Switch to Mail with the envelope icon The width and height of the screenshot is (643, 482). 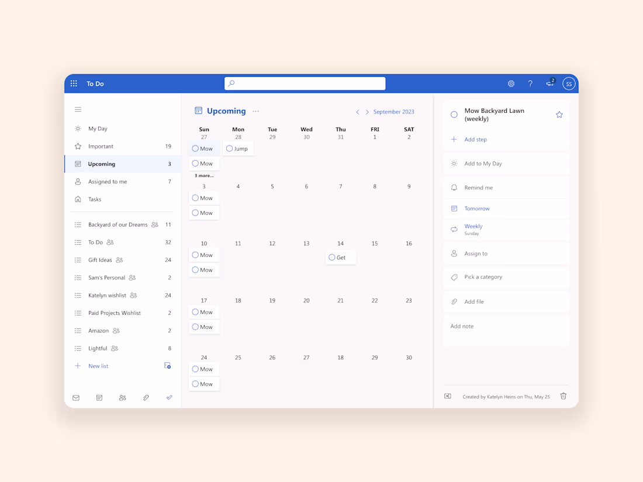click(x=75, y=397)
